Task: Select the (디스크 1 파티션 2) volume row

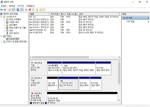Action: point(74,25)
